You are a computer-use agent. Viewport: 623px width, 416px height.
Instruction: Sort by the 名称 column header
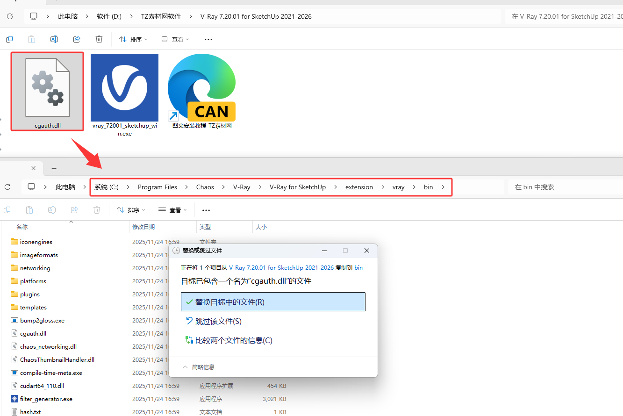22,227
